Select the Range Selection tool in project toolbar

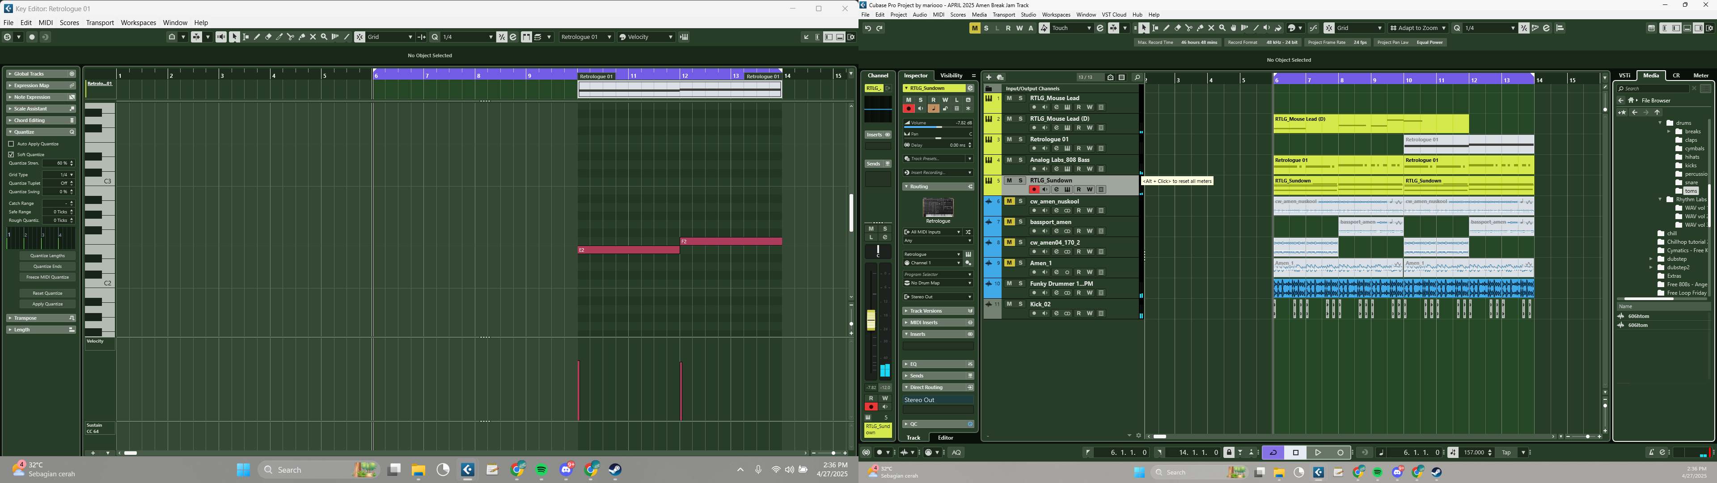point(1155,28)
